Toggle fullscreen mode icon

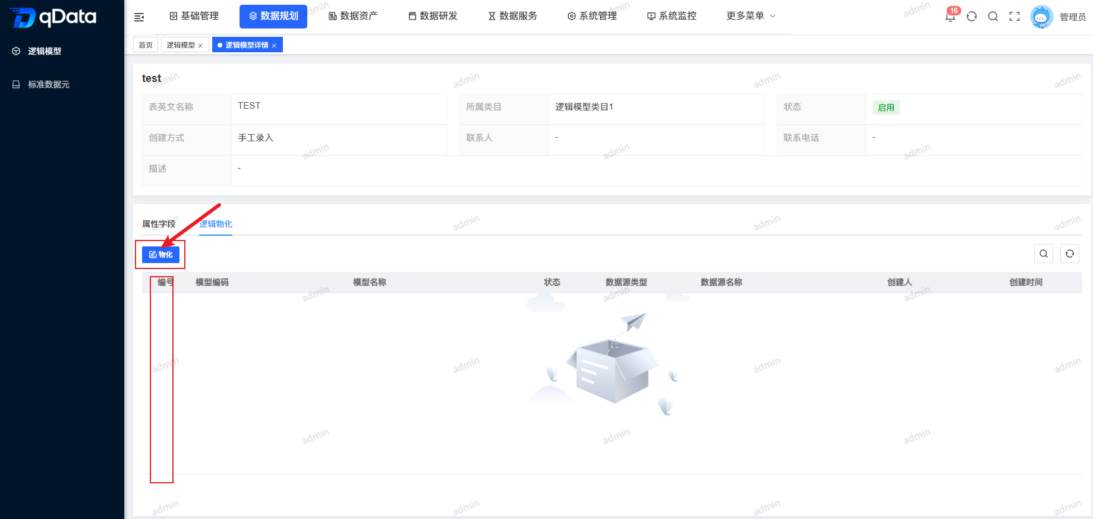1015,17
